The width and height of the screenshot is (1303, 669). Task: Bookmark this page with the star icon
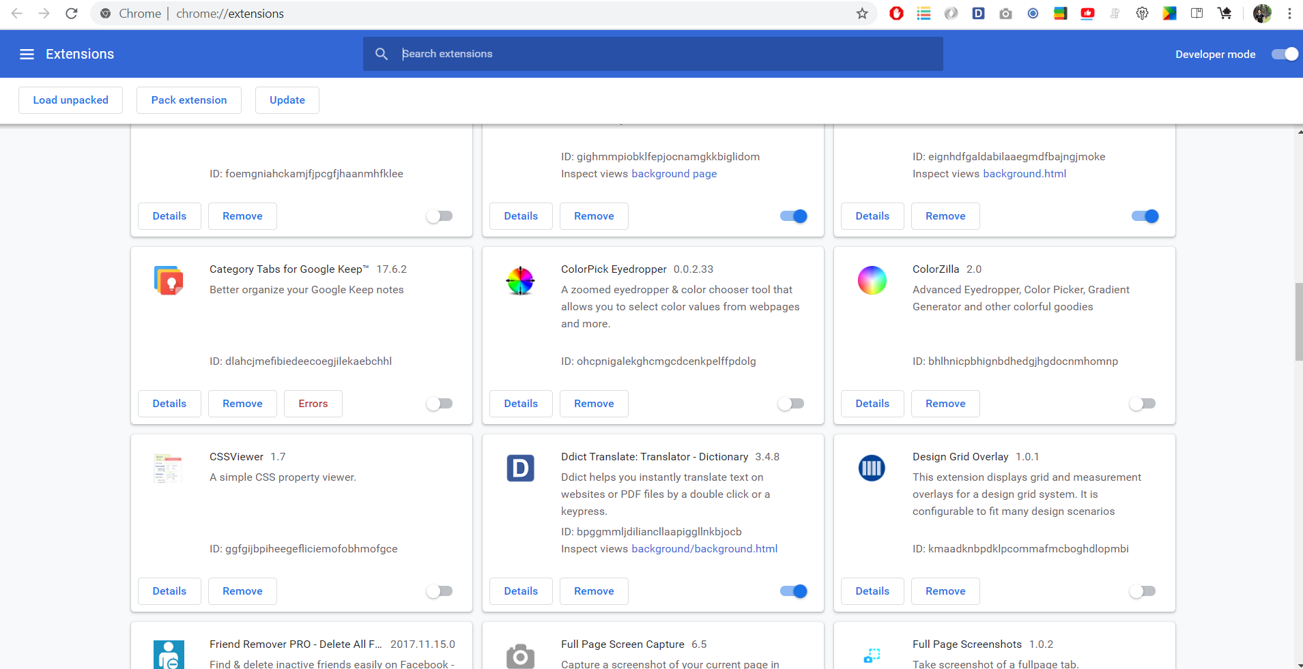tap(862, 14)
